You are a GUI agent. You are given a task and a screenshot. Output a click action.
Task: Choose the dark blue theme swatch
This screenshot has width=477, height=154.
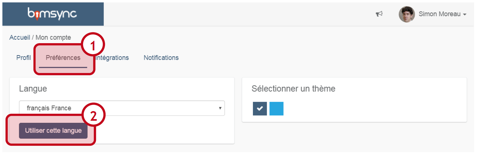click(260, 108)
